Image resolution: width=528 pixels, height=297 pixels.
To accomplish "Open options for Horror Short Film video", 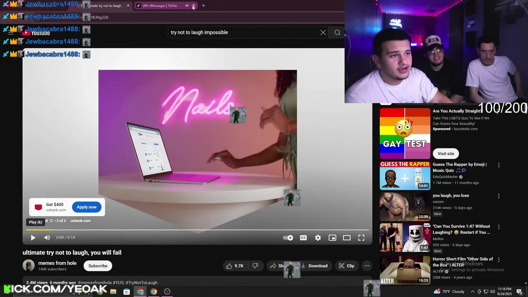I will (x=499, y=260).
